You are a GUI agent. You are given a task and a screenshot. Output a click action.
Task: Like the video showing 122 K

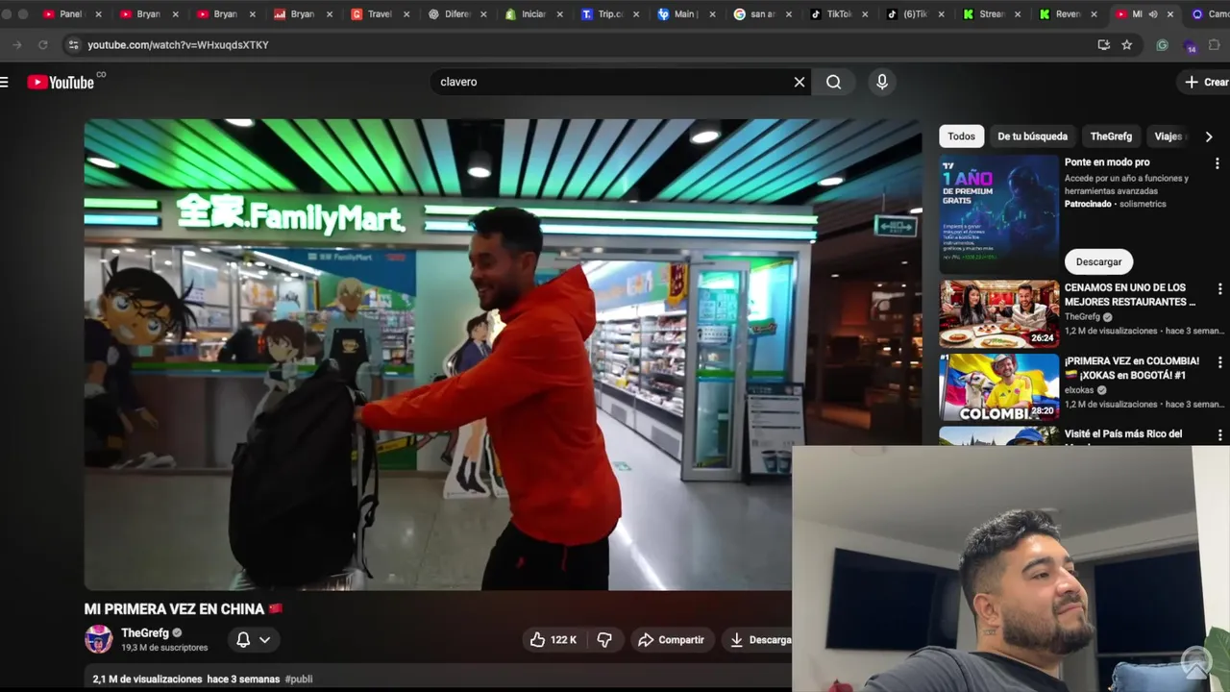coord(553,640)
